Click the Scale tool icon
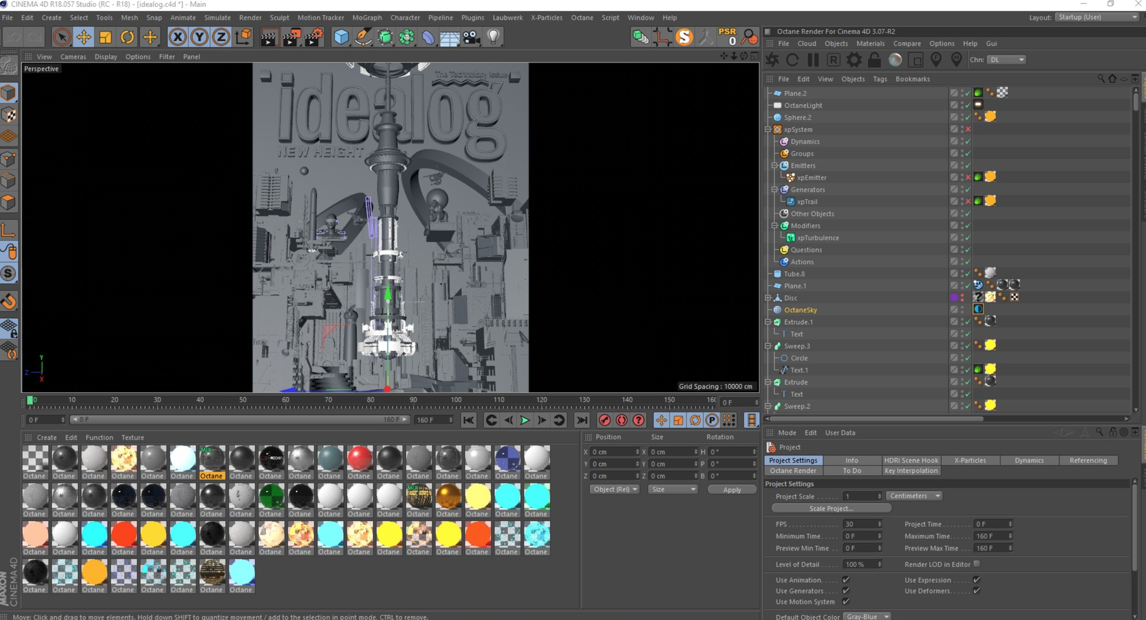 105,37
